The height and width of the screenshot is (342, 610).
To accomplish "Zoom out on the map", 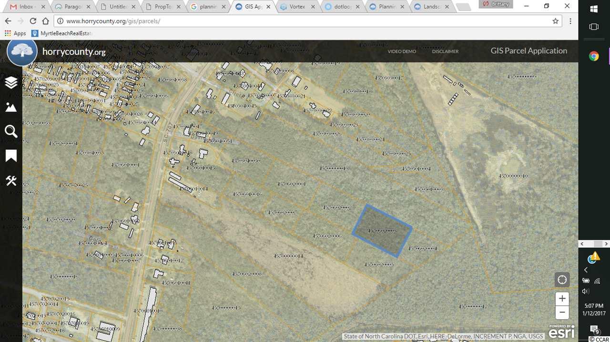I will pos(562,313).
